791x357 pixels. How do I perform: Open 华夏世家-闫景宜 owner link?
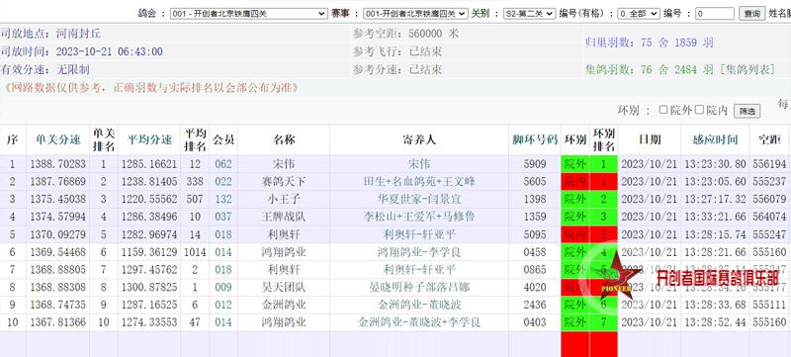(418, 199)
